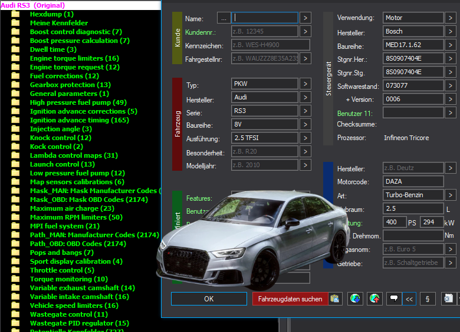Click the '<<' collapse button
Image resolution: width=460 pixels, height=332 pixels.
click(x=409, y=298)
